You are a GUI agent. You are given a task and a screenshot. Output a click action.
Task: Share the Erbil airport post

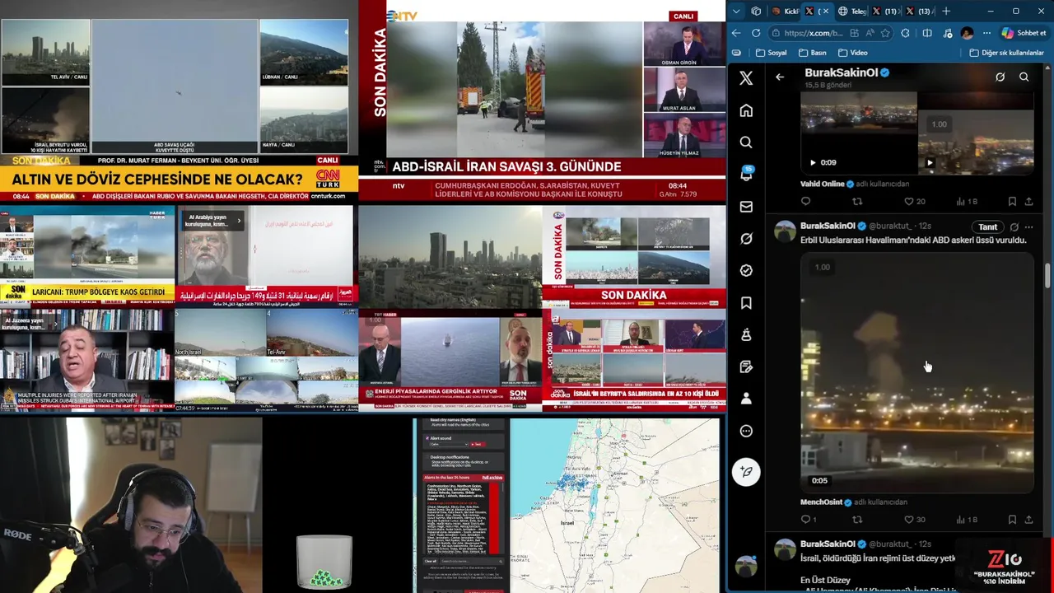pos(1028,520)
